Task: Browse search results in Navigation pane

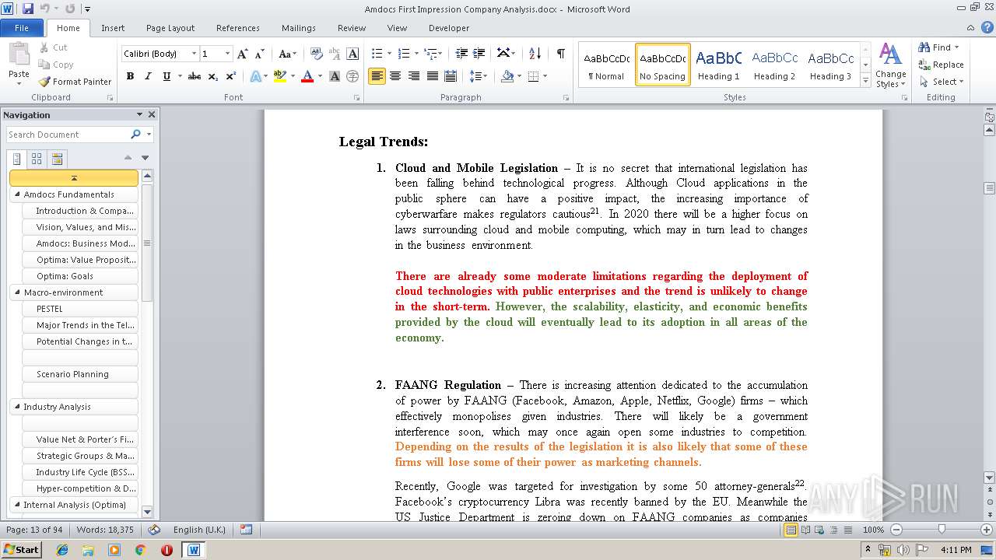Action: coord(57,159)
